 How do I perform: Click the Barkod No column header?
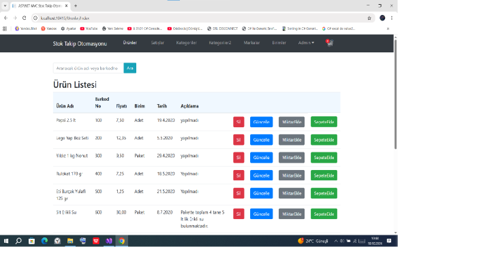tap(102, 103)
